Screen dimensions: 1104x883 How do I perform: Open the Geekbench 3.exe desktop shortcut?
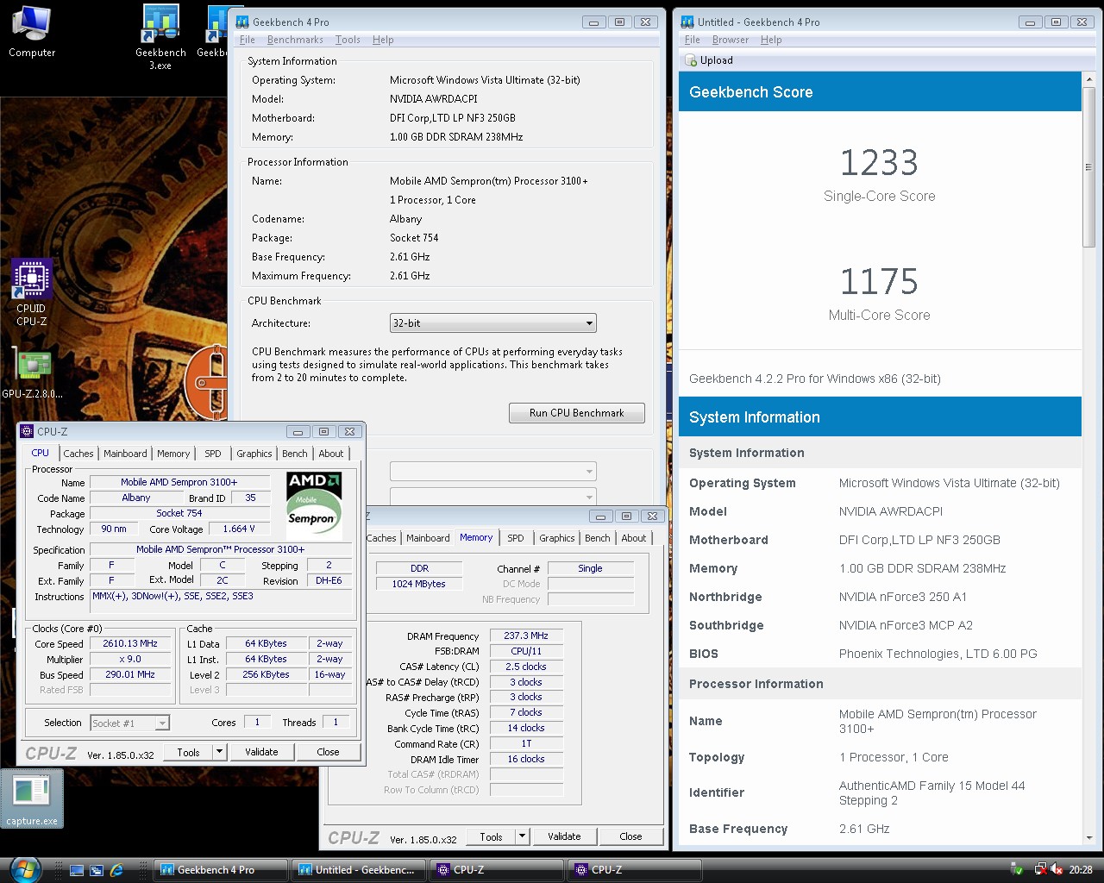coord(160,37)
